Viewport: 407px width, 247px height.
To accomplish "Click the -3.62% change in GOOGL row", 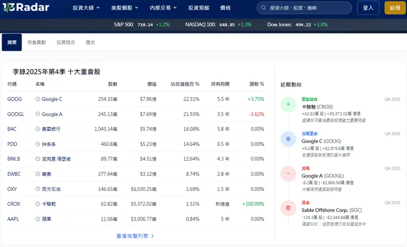I will [256, 114].
